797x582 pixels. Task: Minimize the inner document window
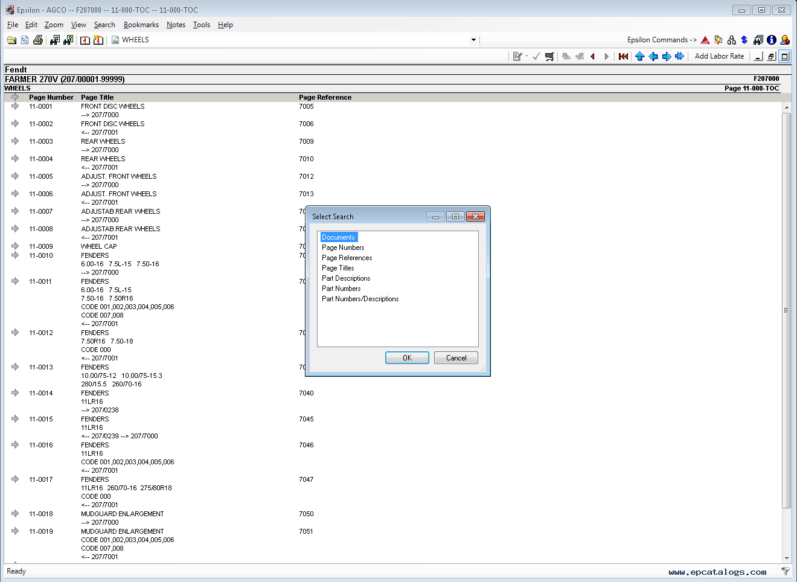click(x=758, y=56)
